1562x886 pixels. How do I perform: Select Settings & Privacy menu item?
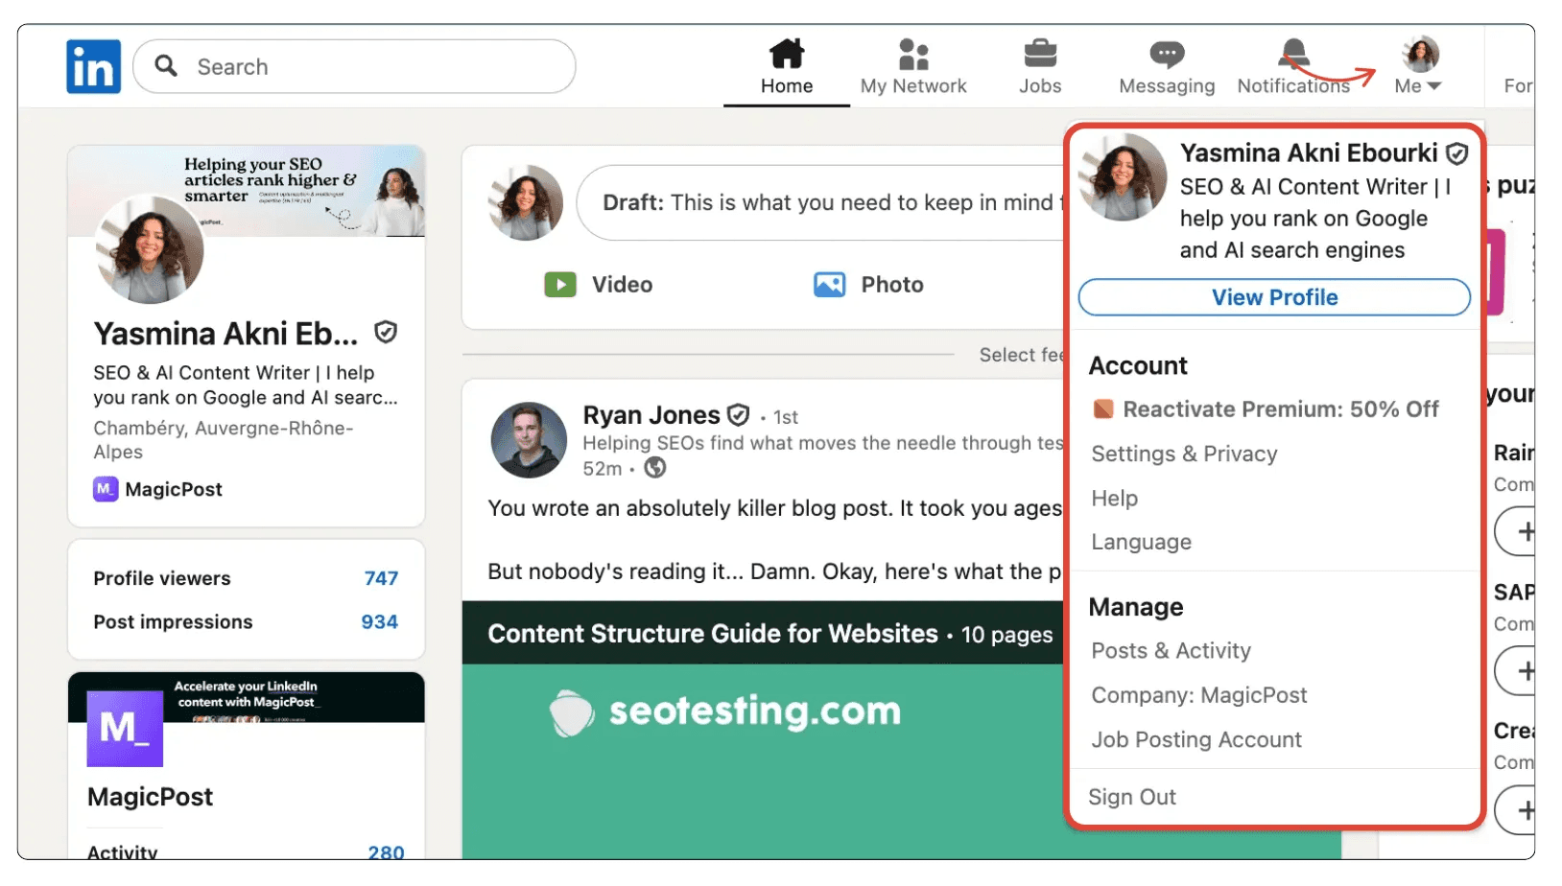click(1184, 454)
